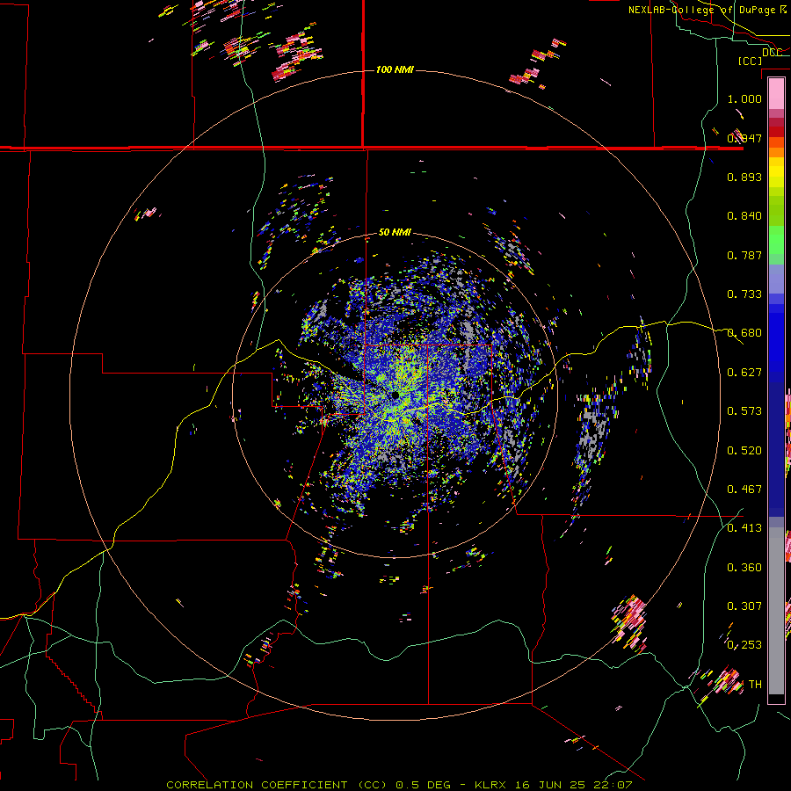The image size is (791, 791).
Task: Select the 0.467 scale value
Action: (744, 490)
